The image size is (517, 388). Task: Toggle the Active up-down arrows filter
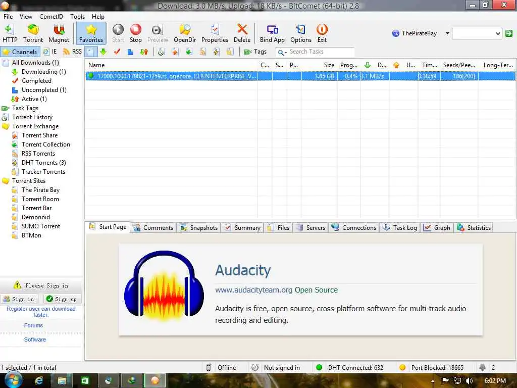click(x=144, y=52)
